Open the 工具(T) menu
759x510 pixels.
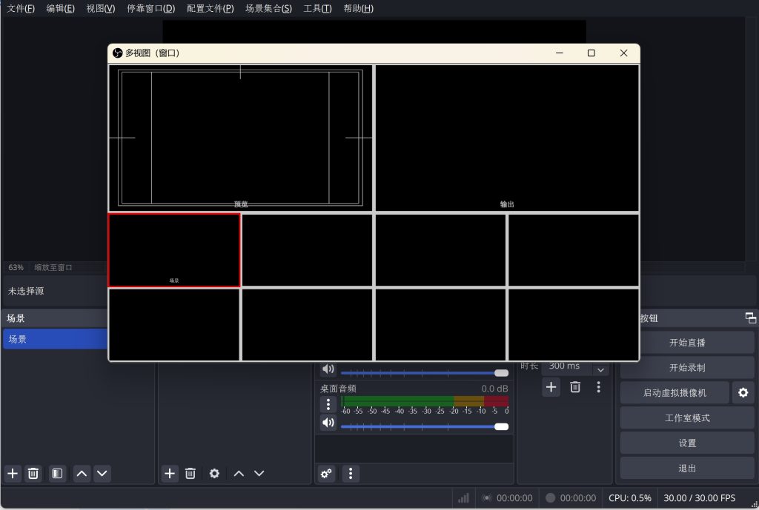coord(317,8)
